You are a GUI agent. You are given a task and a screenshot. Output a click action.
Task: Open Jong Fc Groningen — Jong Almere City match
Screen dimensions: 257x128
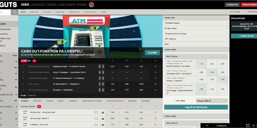tap(69, 72)
